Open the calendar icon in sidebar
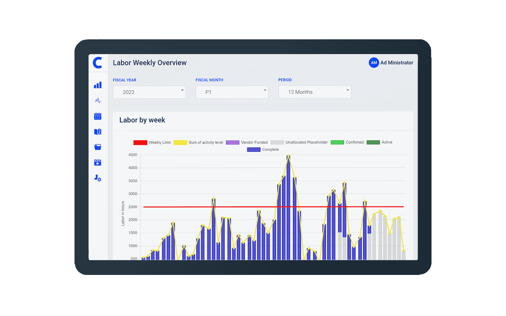The image size is (506, 316). click(98, 116)
